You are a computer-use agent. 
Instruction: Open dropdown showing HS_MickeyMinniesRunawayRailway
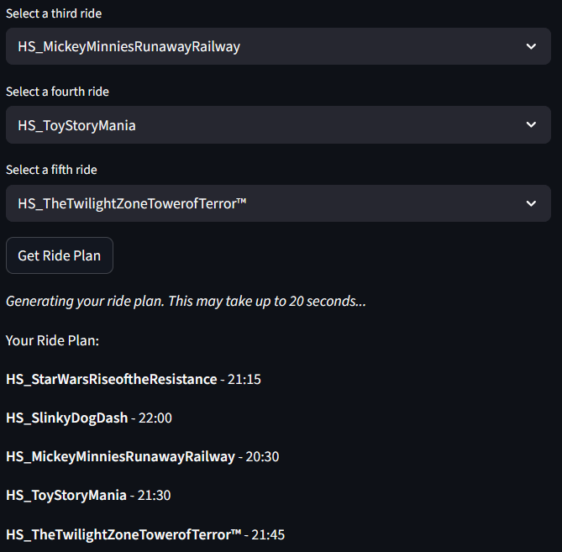269,46
